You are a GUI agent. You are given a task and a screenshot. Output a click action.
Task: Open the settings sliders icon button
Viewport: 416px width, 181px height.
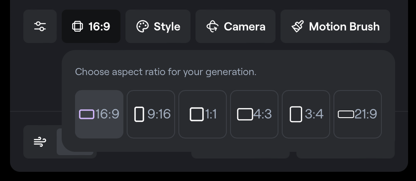pyautogui.click(x=40, y=27)
